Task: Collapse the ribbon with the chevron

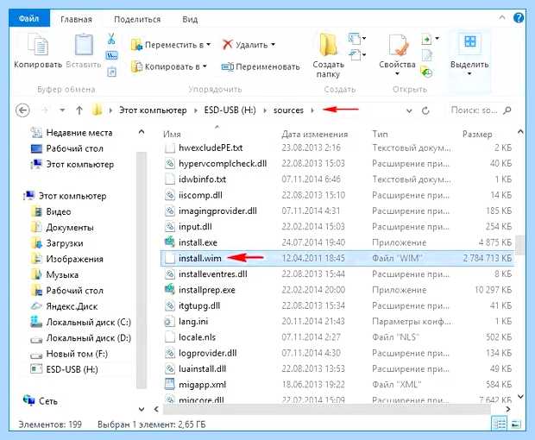Action: 502,17
